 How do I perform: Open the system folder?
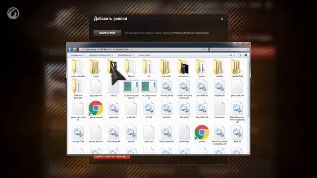pyautogui.click(x=202, y=68)
